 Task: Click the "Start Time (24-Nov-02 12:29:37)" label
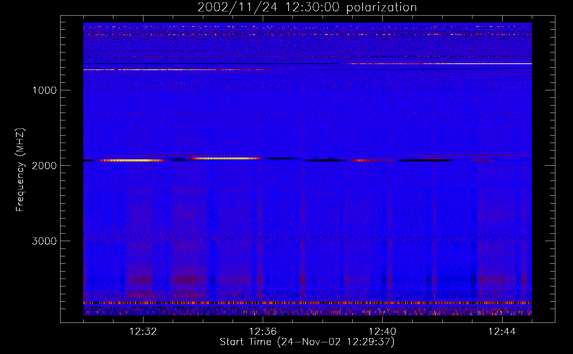pos(307,342)
